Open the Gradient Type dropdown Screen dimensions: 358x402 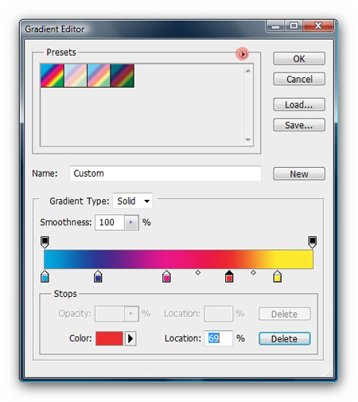[133, 201]
